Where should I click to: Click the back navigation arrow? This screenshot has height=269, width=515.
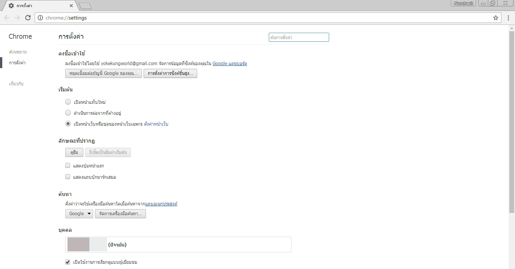(7, 18)
